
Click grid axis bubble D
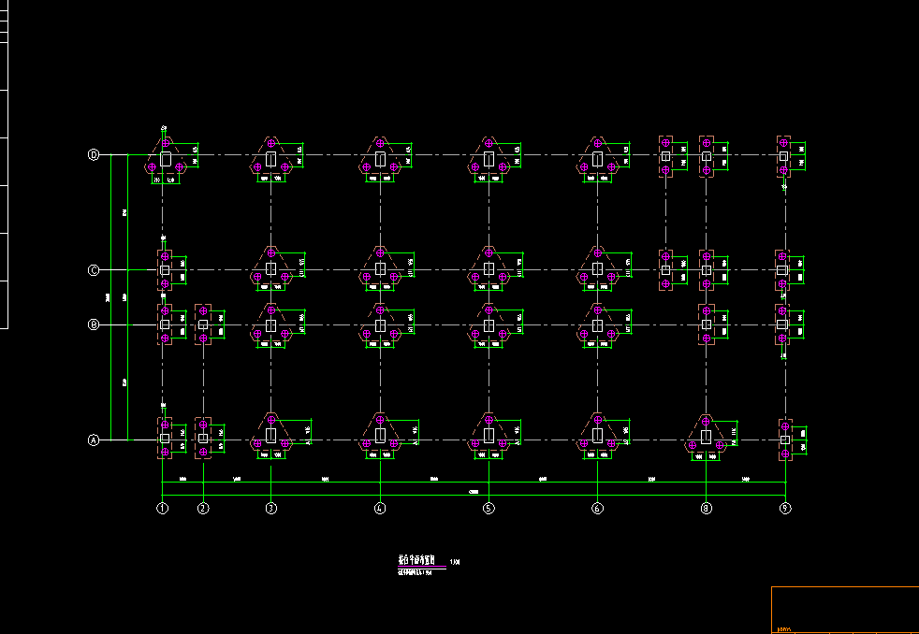pyautogui.click(x=94, y=155)
